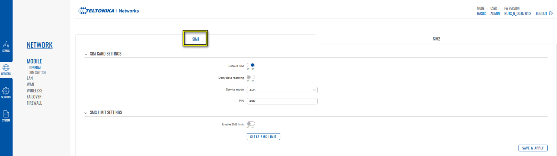The width and height of the screenshot is (557, 156).
Task: Click the Basic mode link
Action: 481,14
